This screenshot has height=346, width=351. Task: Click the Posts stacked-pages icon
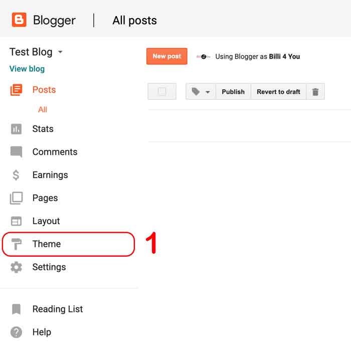pyautogui.click(x=17, y=90)
